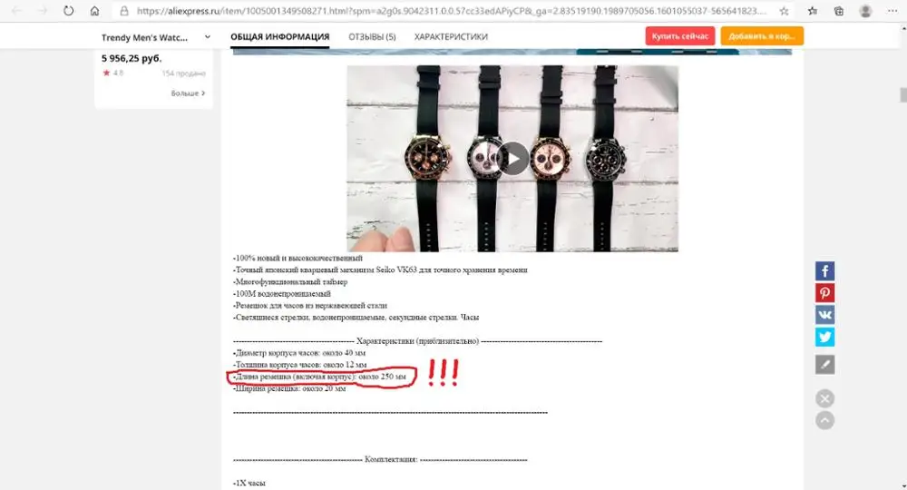
Task: Dismiss sidebar with gray X circle
Action: tap(824, 398)
